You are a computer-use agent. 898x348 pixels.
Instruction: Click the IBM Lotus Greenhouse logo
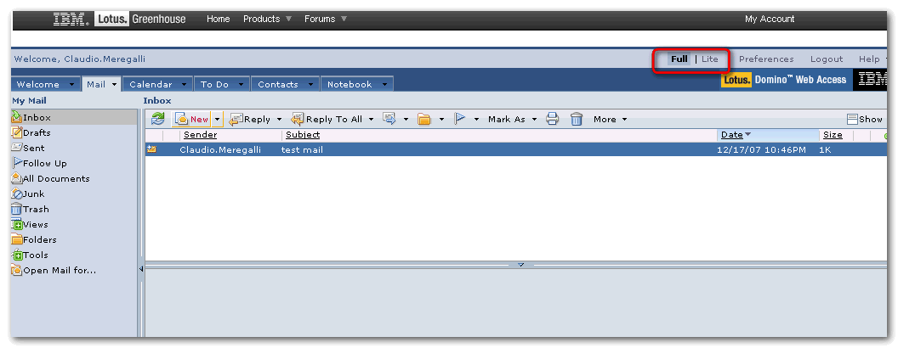[x=119, y=19]
